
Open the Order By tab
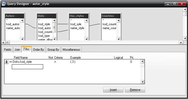38,50
